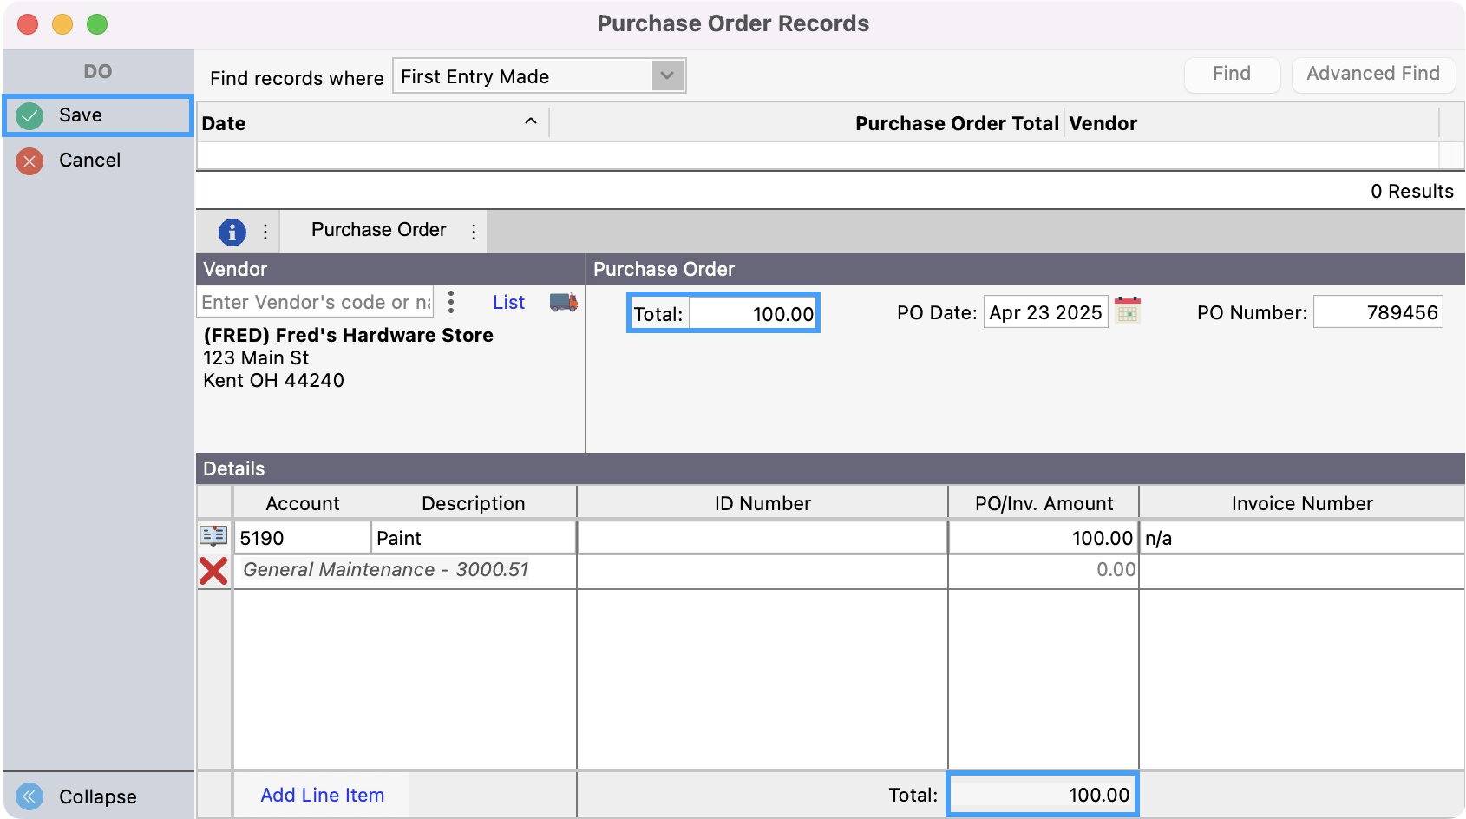The width and height of the screenshot is (1466, 819).
Task: Click the vendor code entry field
Action: click(x=315, y=302)
